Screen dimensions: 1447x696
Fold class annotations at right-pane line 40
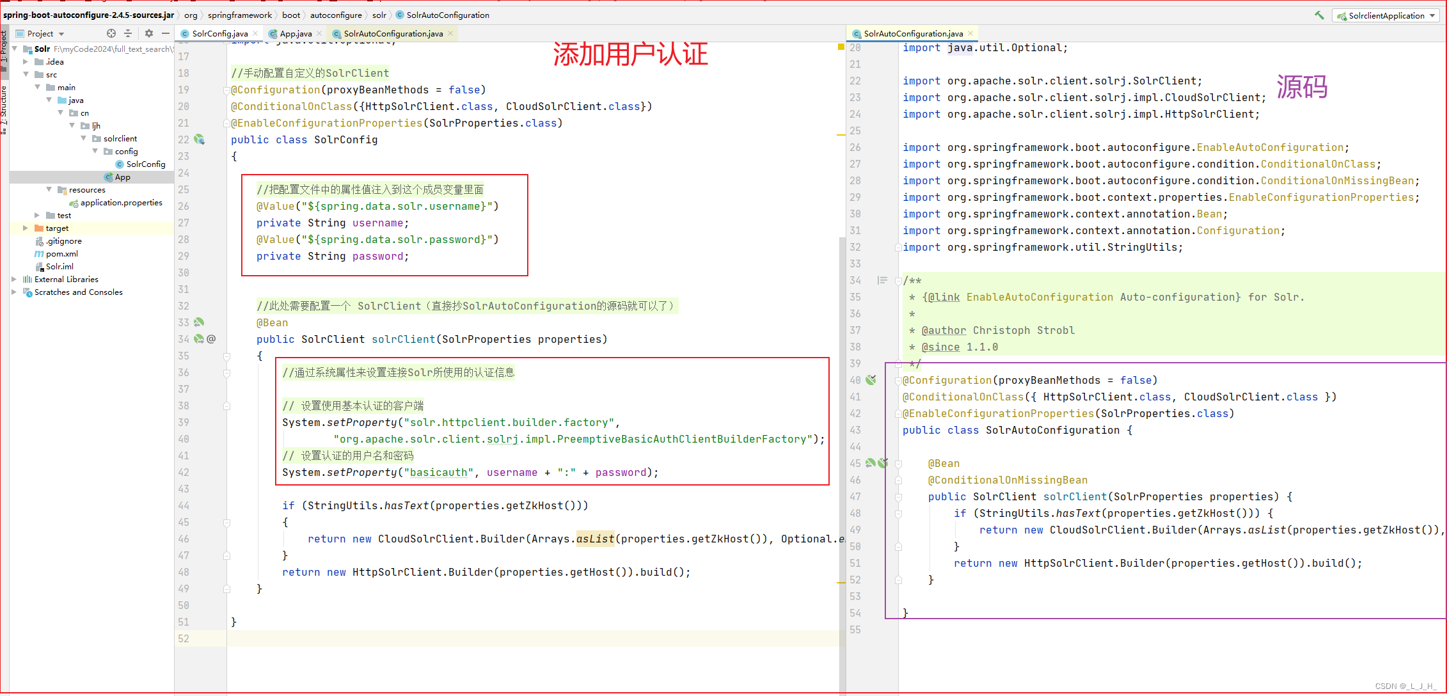click(898, 380)
